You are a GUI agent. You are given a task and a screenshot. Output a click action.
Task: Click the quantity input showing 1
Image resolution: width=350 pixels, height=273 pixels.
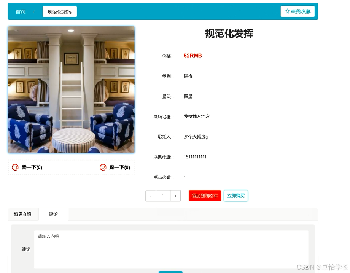tap(163, 196)
